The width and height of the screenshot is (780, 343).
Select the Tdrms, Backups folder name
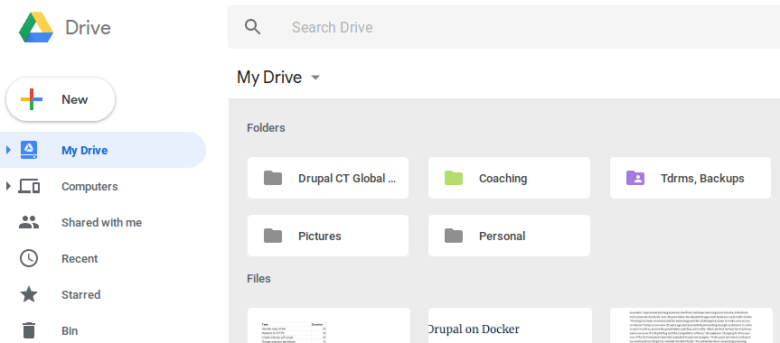pyautogui.click(x=702, y=179)
